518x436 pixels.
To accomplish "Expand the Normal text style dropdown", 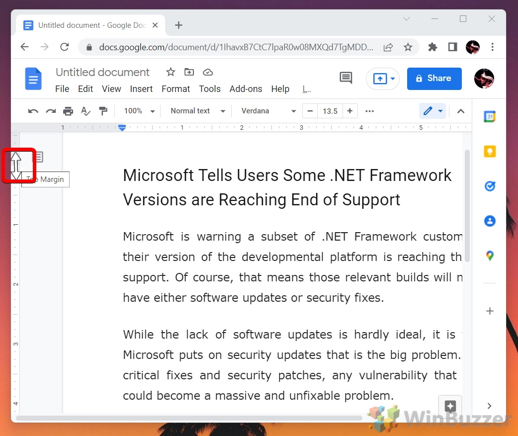I will [197, 111].
